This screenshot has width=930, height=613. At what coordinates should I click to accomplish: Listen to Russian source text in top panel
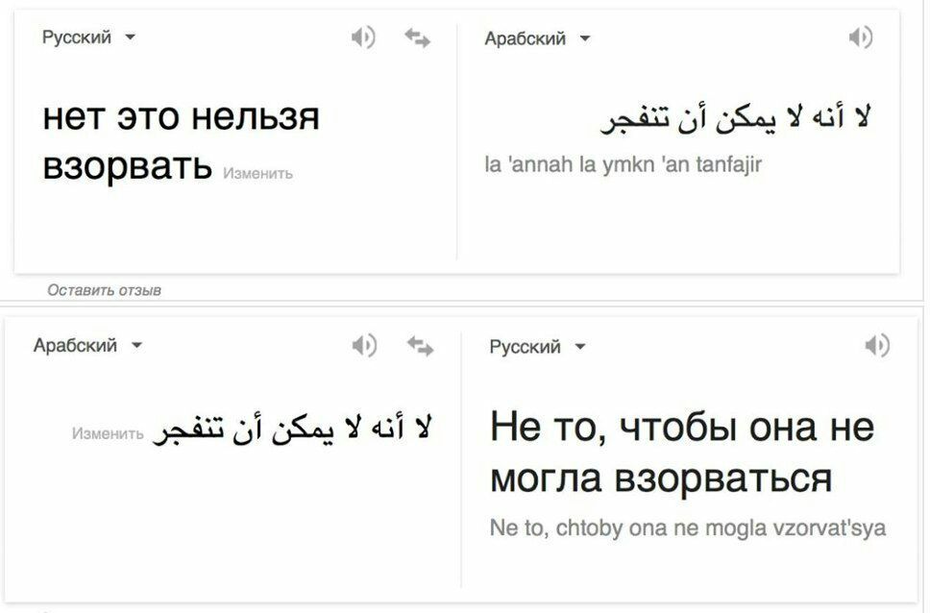coord(363,37)
